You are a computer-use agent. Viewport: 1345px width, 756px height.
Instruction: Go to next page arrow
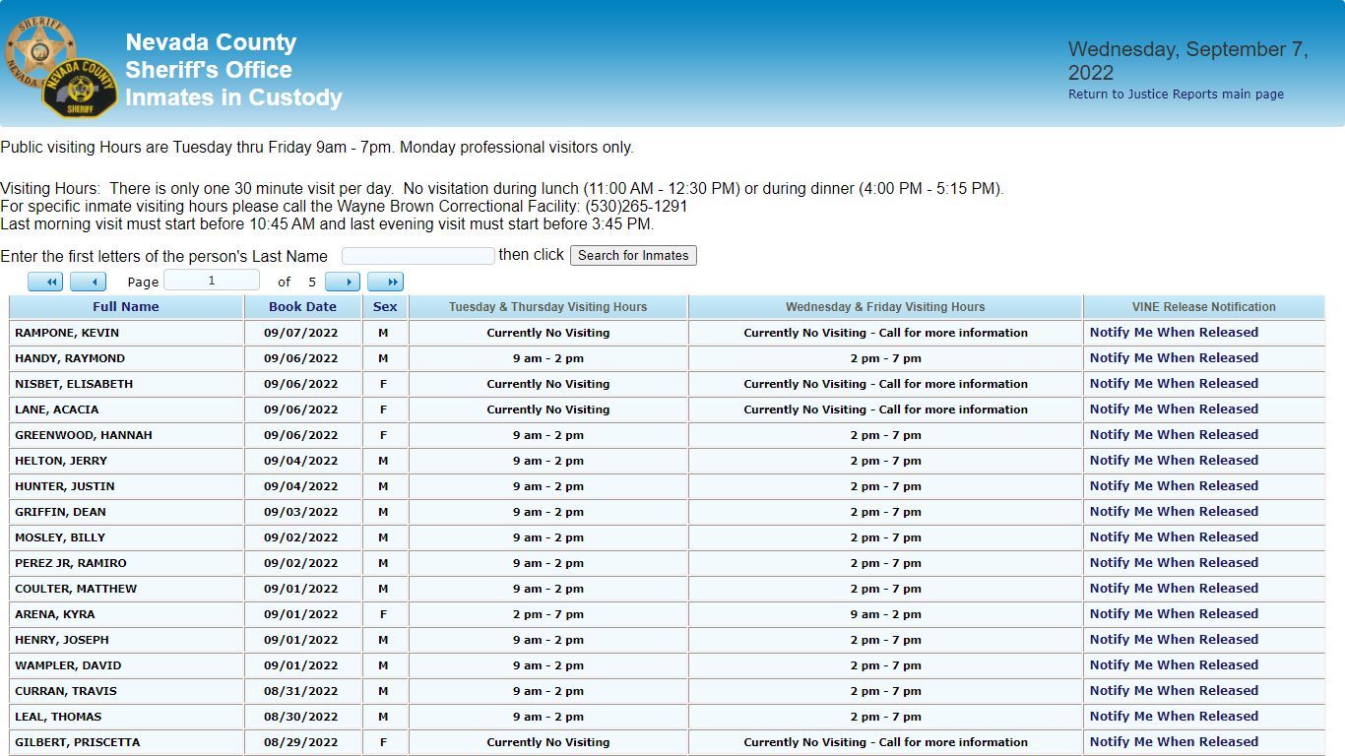(x=343, y=283)
